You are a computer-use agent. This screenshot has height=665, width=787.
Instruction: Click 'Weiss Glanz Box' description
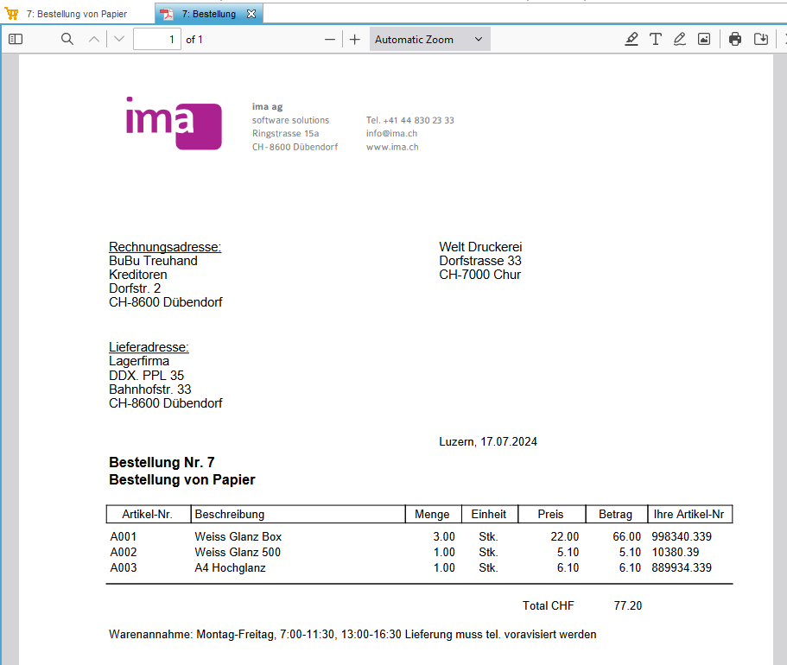[238, 536]
